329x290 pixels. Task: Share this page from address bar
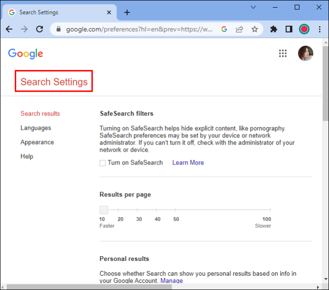(x=239, y=29)
